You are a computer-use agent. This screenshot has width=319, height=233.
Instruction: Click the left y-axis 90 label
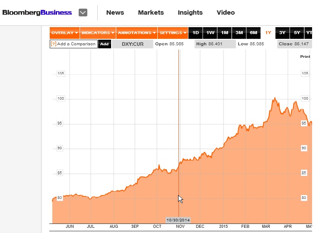pos(60,148)
